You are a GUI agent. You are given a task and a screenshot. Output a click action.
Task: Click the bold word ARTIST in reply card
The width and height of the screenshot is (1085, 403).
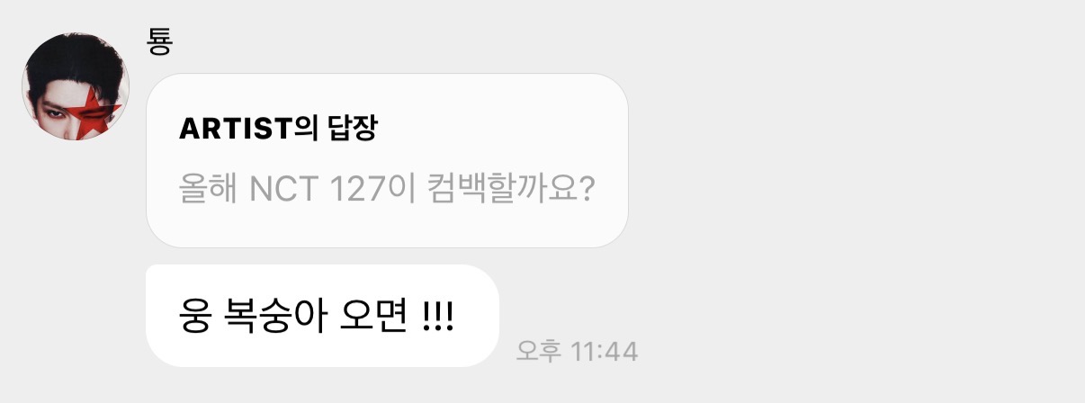[x=237, y=129]
